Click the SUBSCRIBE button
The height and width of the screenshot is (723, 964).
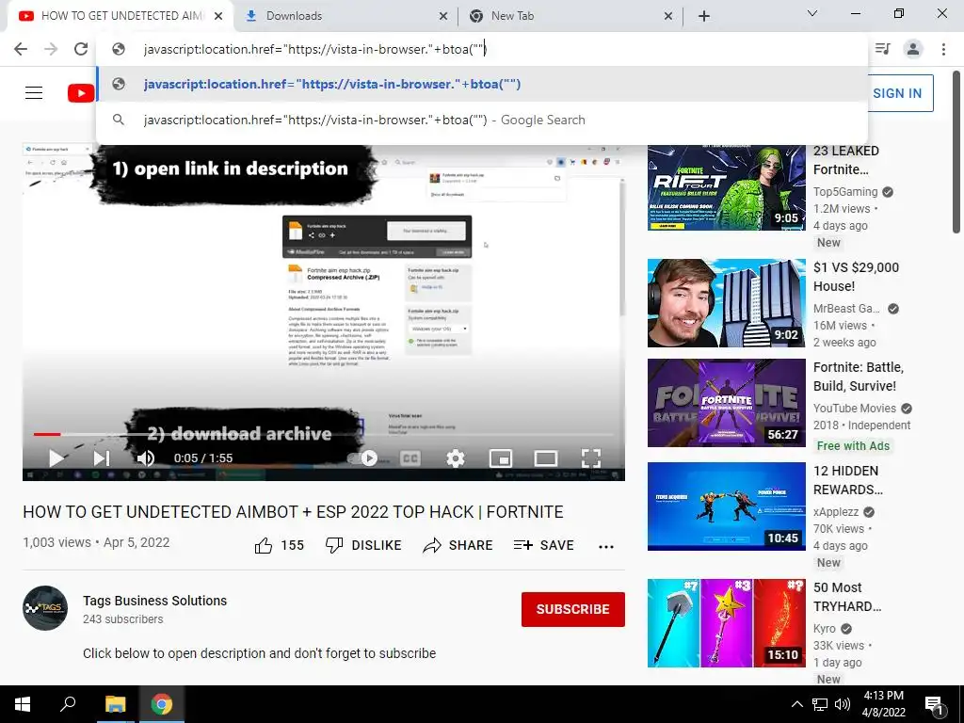[x=573, y=609]
